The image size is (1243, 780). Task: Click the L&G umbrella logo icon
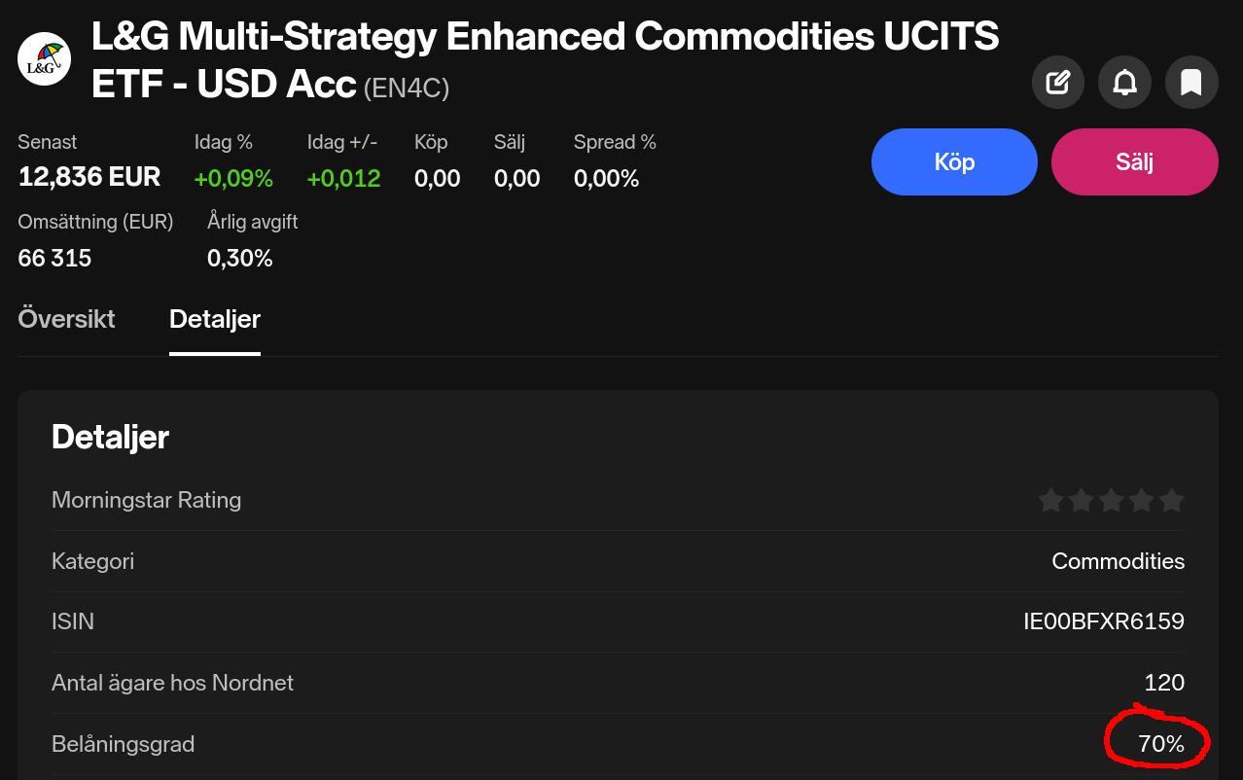tap(45, 59)
